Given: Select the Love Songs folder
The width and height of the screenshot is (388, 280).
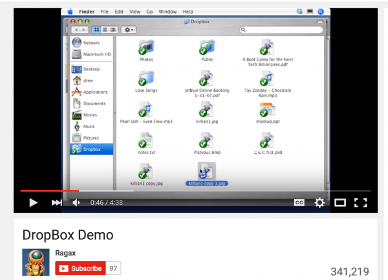Looking at the screenshot, I should tap(146, 78).
